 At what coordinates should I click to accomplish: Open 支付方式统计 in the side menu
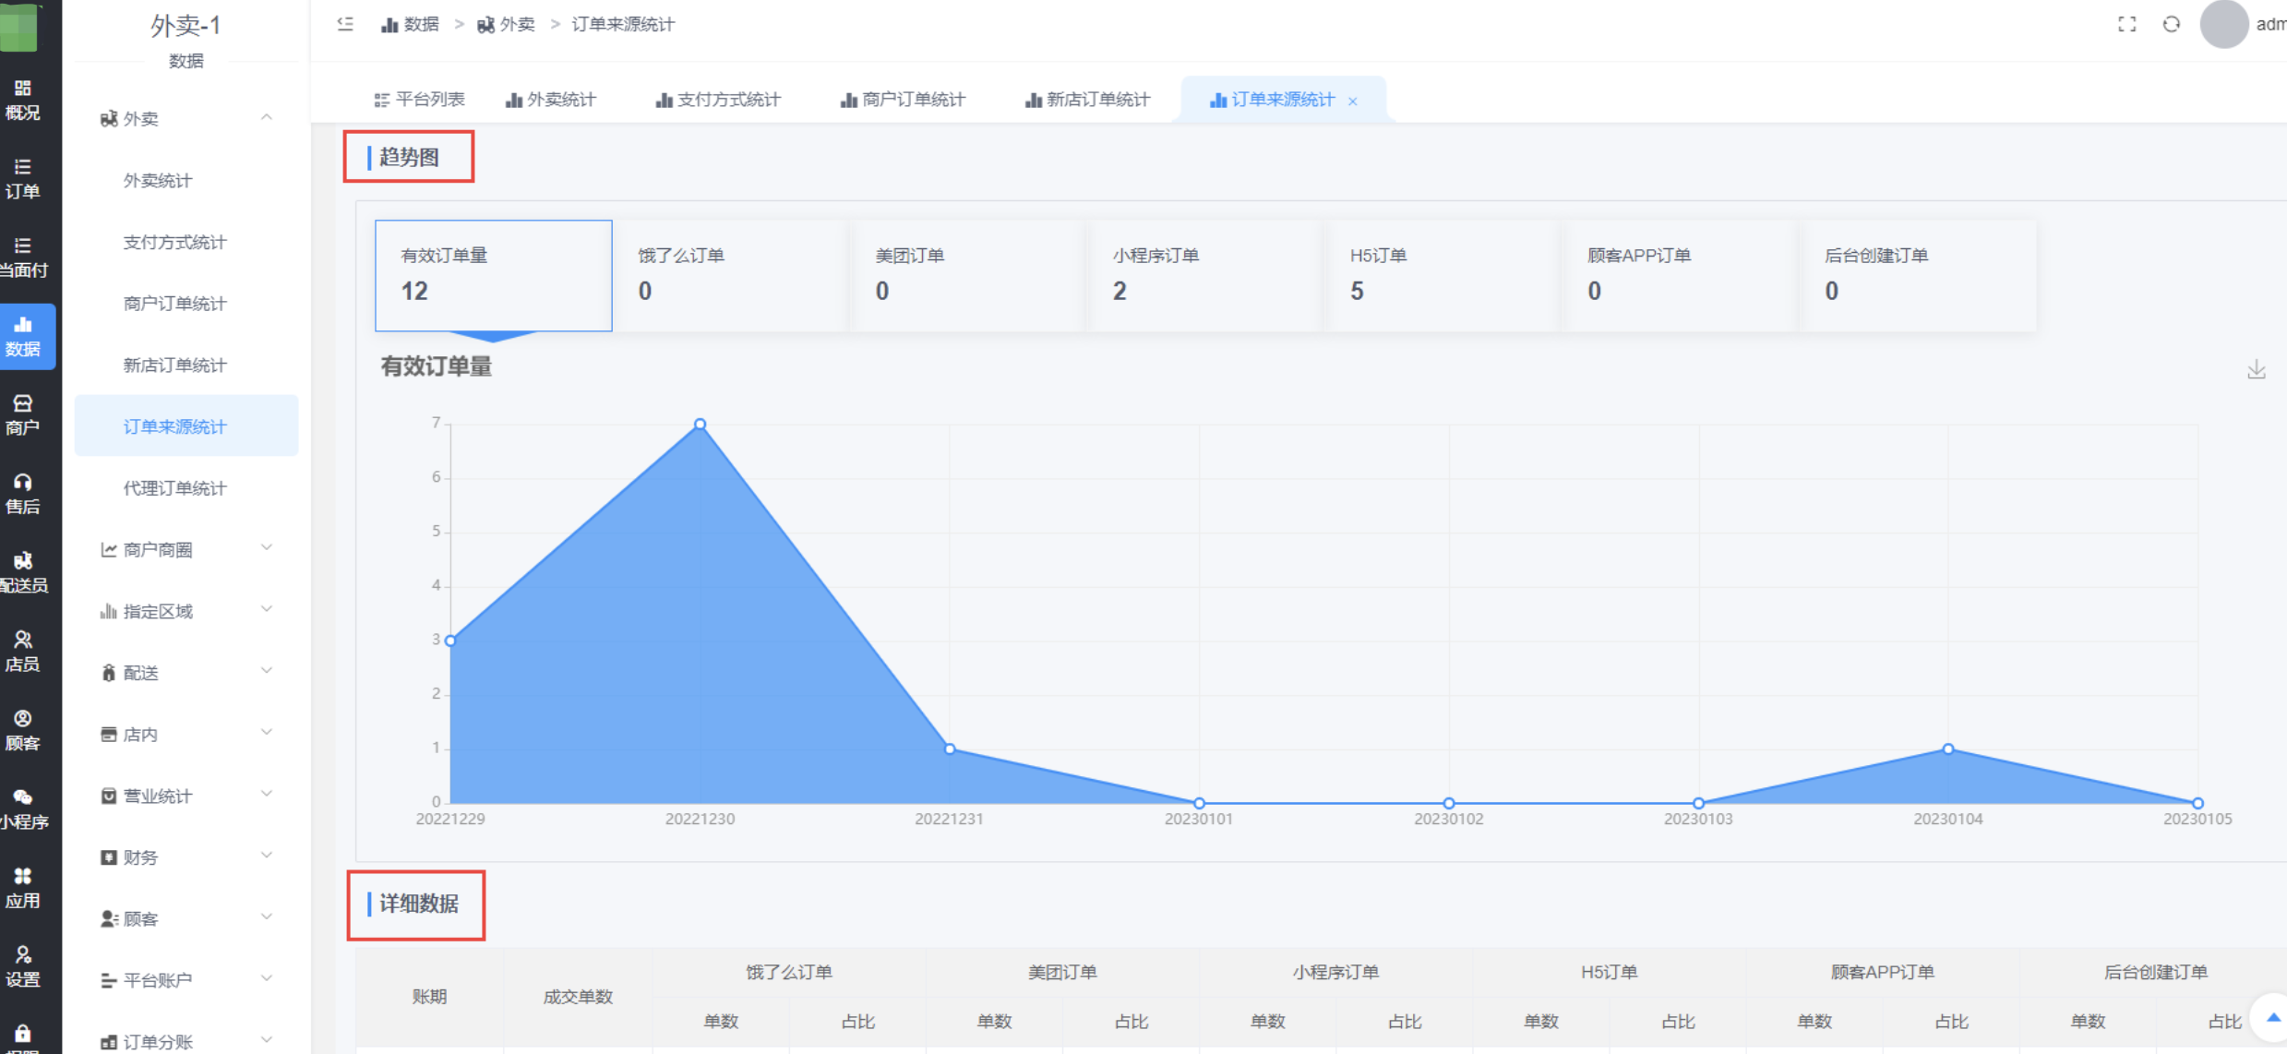pos(186,242)
